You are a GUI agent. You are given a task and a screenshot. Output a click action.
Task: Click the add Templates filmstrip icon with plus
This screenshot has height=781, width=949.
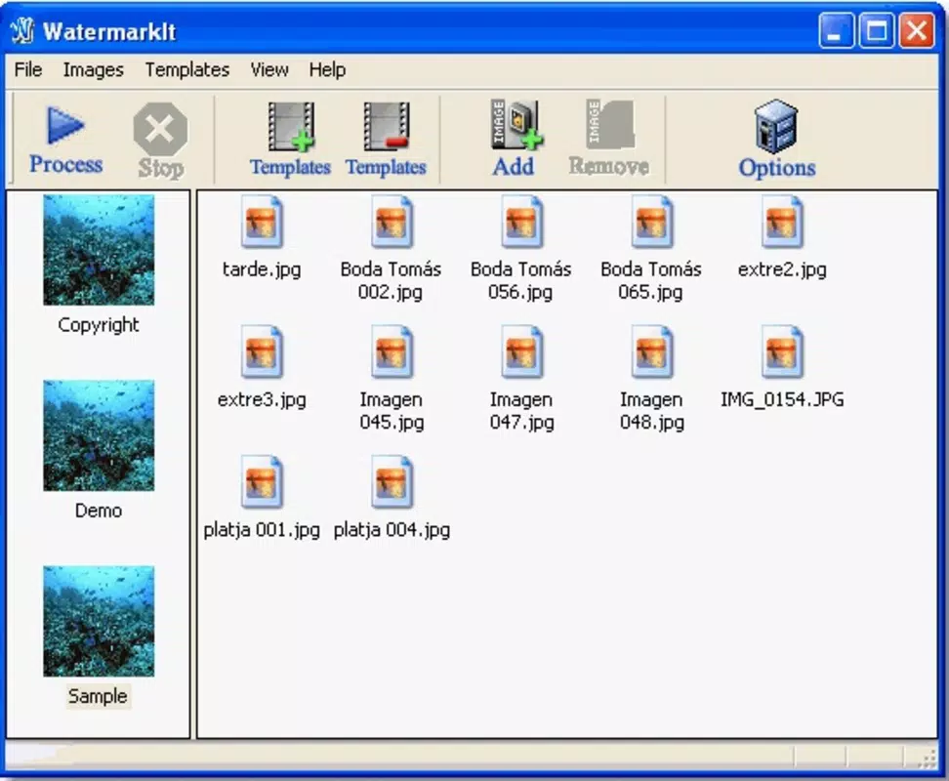pos(291,127)
